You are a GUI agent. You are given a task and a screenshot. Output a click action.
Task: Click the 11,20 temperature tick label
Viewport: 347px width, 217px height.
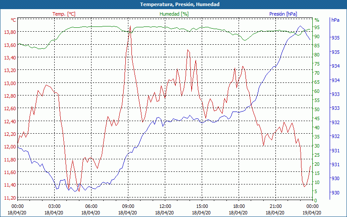click(10, 198)
